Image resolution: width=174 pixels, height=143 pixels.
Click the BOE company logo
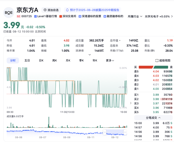(9, 13)
